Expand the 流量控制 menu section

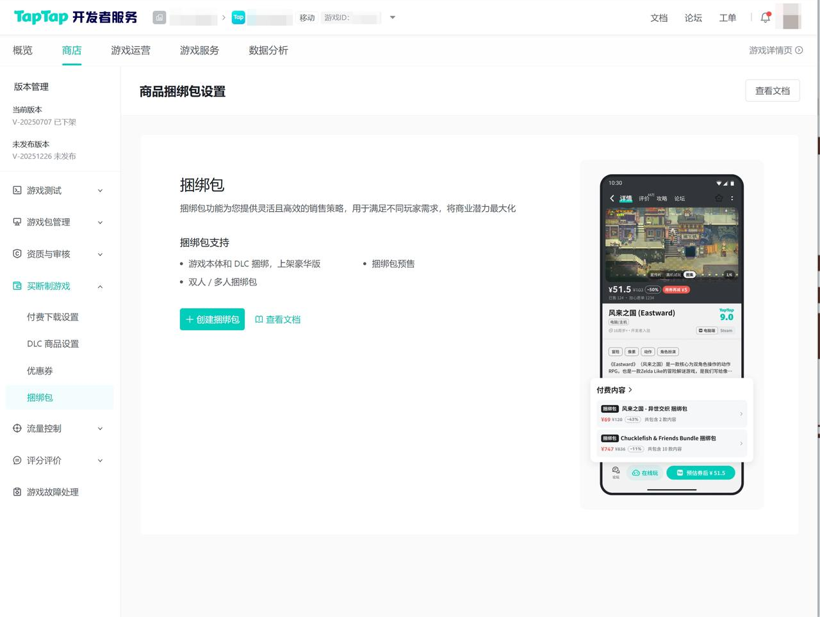click(100, 429)
